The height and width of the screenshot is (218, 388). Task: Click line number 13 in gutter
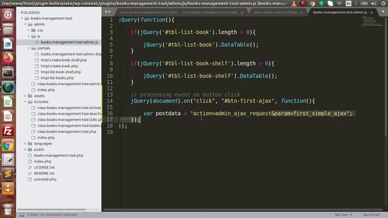coord(110,94)
